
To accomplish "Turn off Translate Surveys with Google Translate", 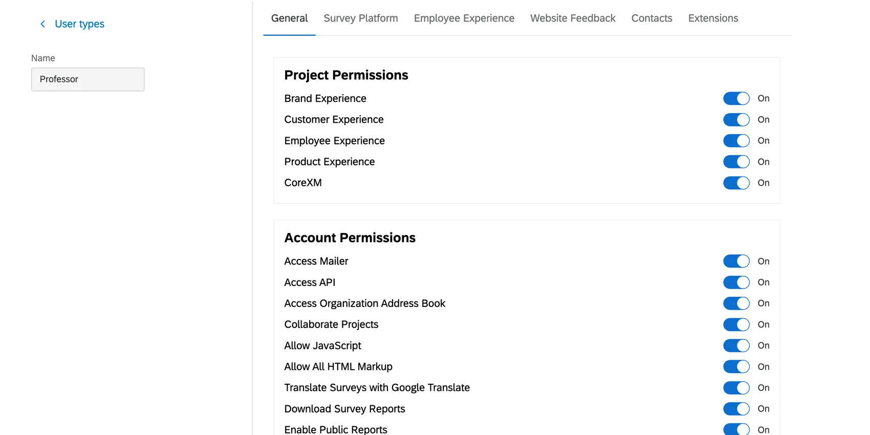I will pos(736,387).
